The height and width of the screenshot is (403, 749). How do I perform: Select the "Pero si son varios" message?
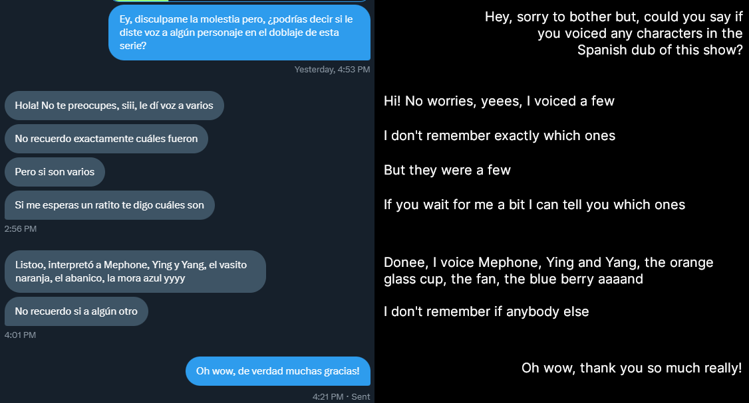pyautogui.click(x=55, y=172)
